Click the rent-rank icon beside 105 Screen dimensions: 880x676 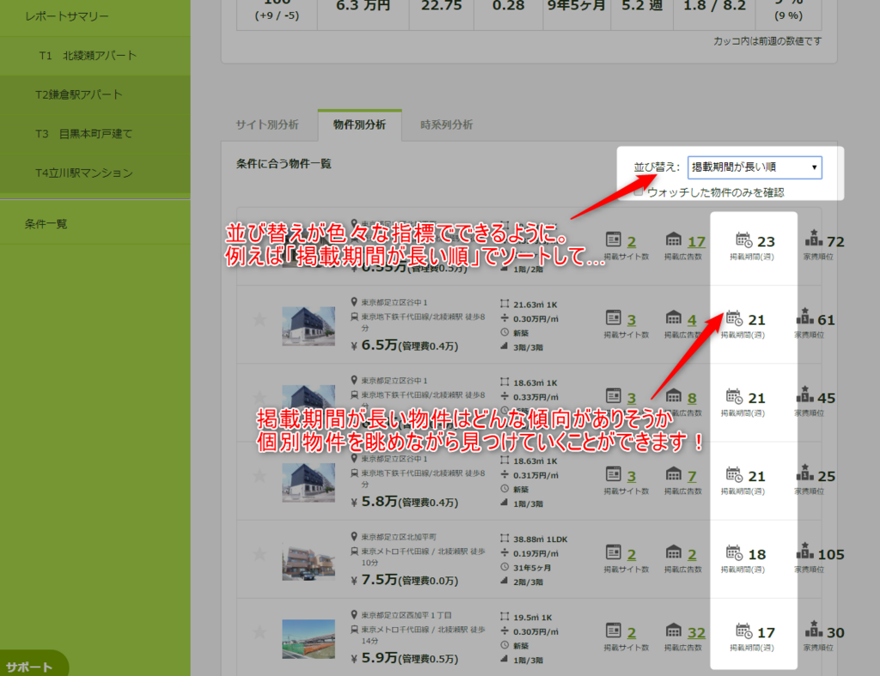coord(804,551)
